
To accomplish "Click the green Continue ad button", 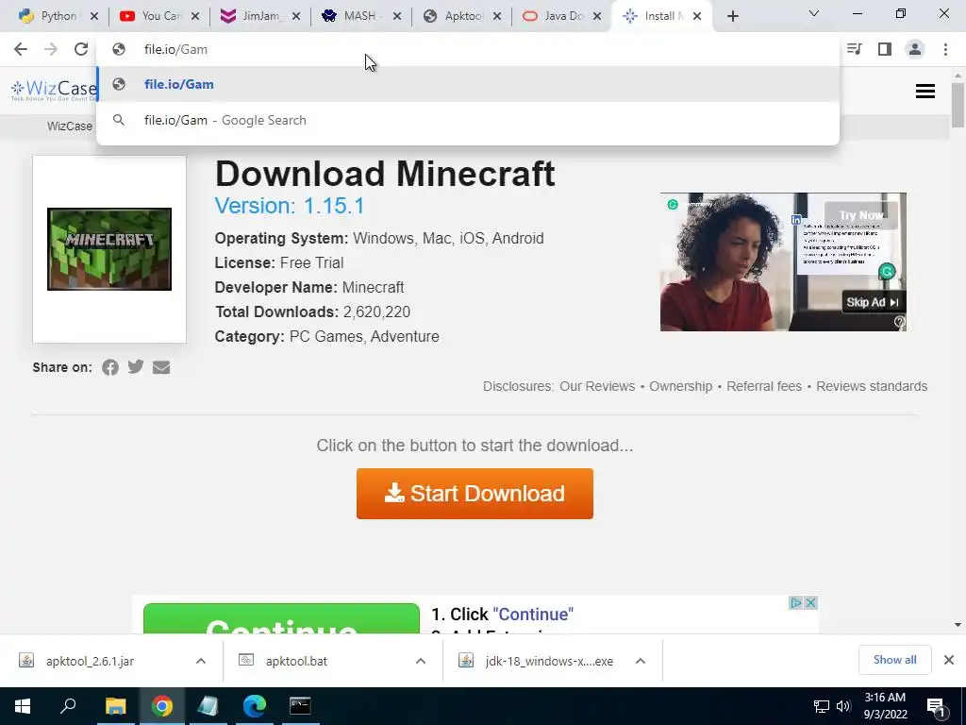I will [281, 618].
